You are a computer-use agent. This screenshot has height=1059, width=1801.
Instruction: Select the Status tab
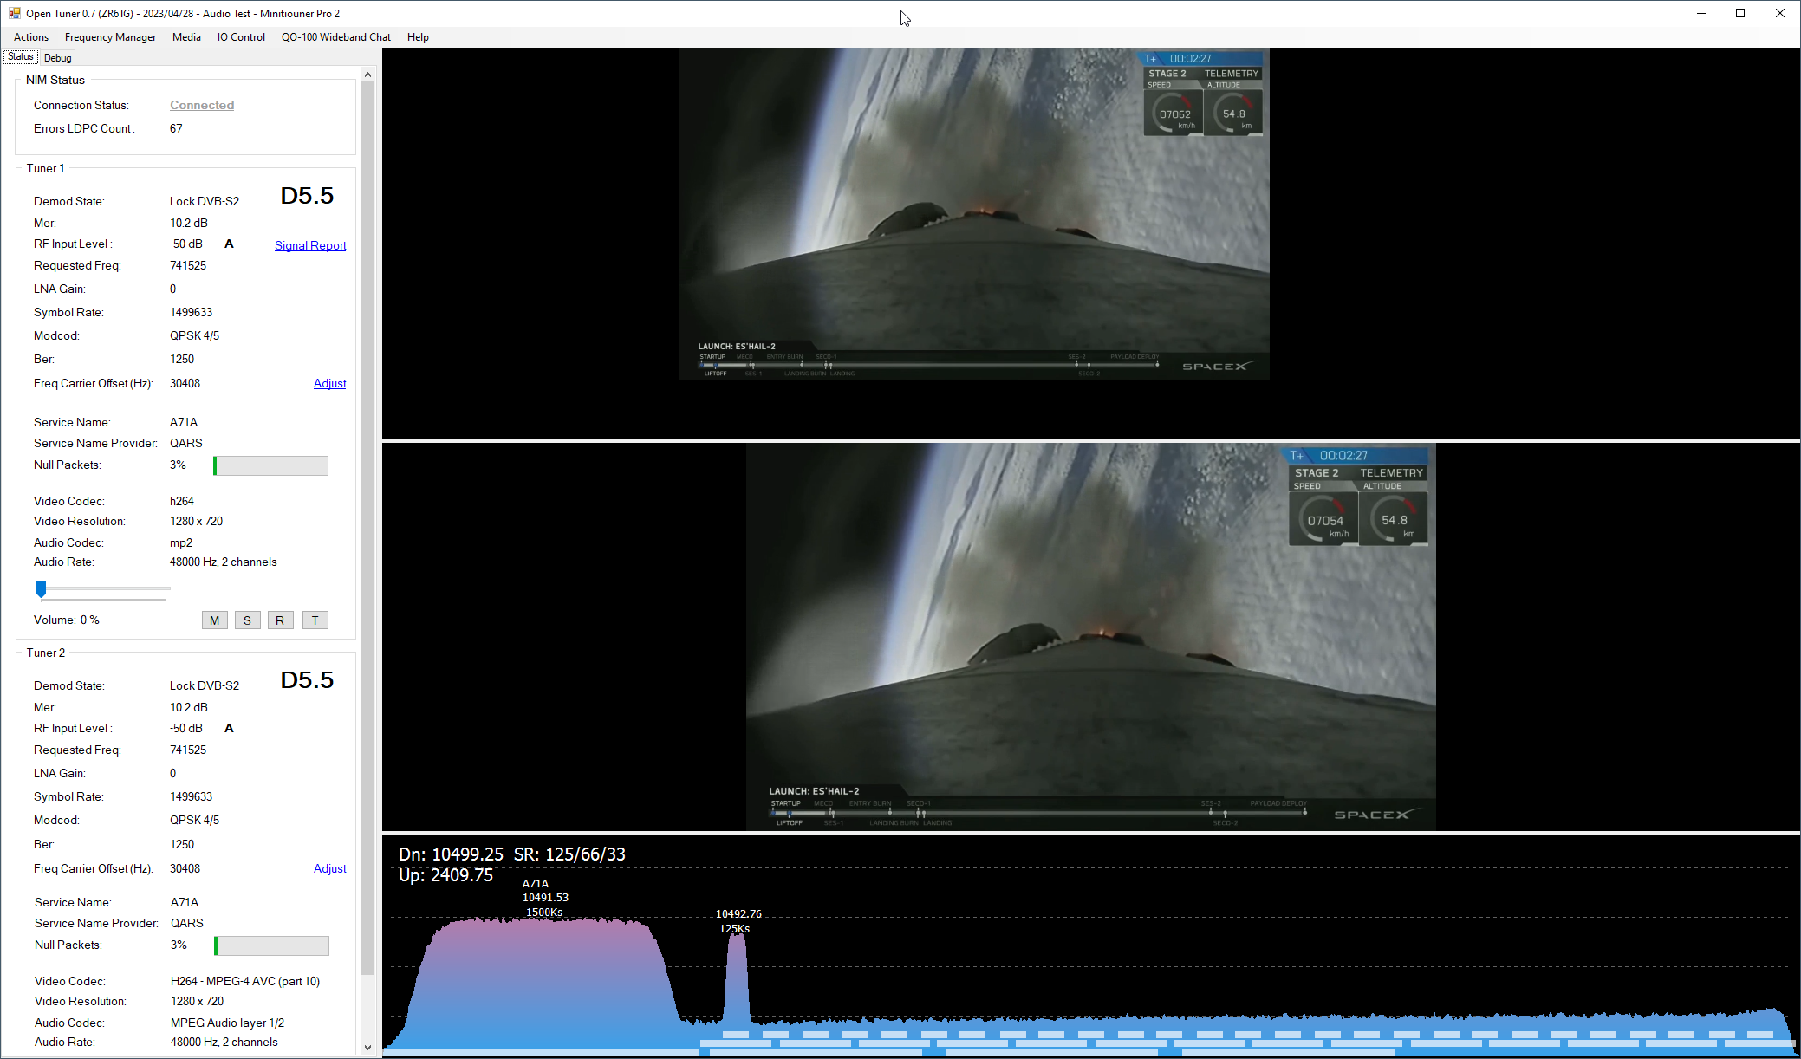21,57
